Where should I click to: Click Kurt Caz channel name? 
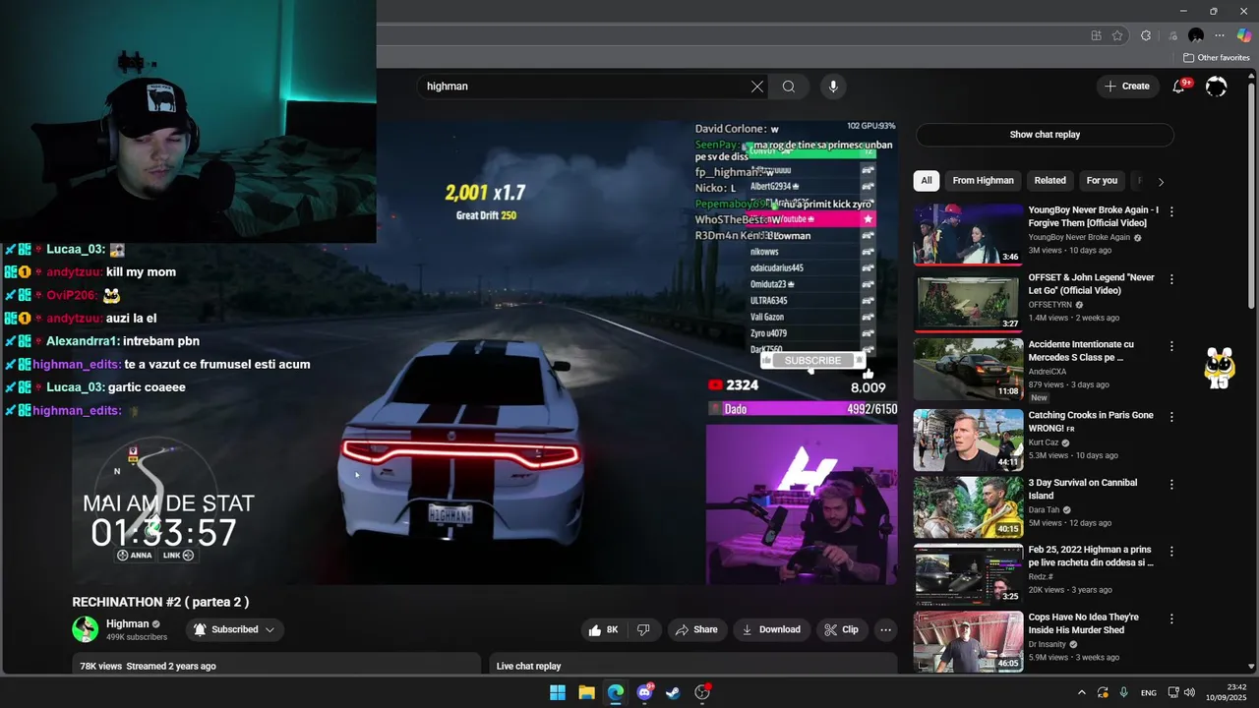pyautogui.click(x=1044, y=443)
